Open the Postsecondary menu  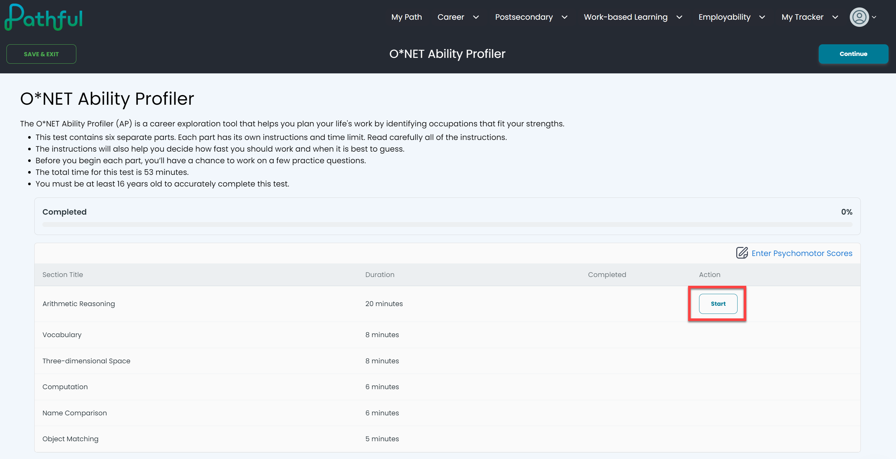pyautogui.click(x=524, y=17)
